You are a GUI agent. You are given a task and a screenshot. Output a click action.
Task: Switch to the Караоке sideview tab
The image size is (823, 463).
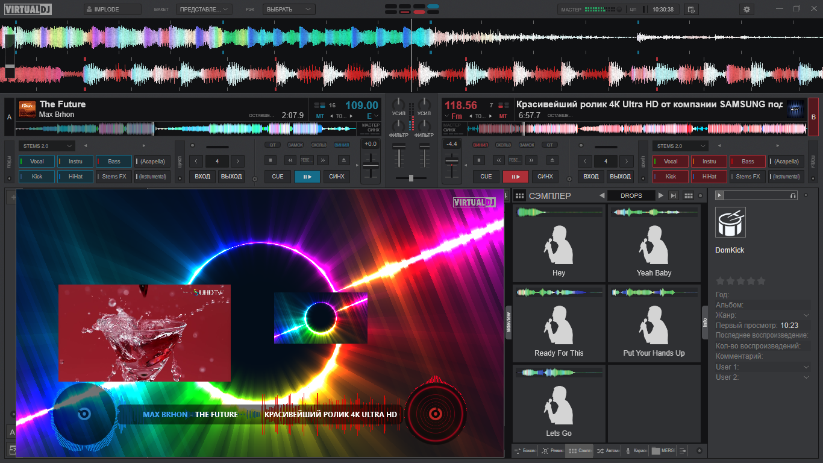pos(636,450)
